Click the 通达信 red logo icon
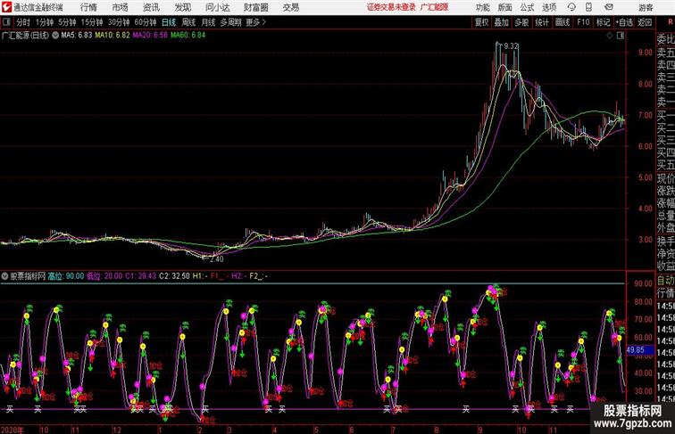This screenshot has height=434, width=675. click(6, 7)
